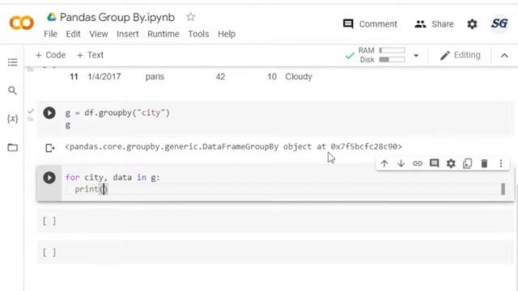Image resolution: width=518 pixels, height=291 pixels.
Task: Move the cell up
Action: pyautogui.click(x=384, y=163)
